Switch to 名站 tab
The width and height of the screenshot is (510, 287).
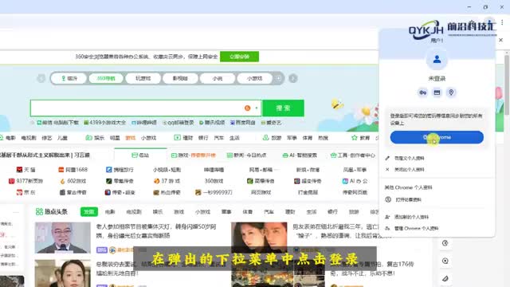(x=140, y=155)
